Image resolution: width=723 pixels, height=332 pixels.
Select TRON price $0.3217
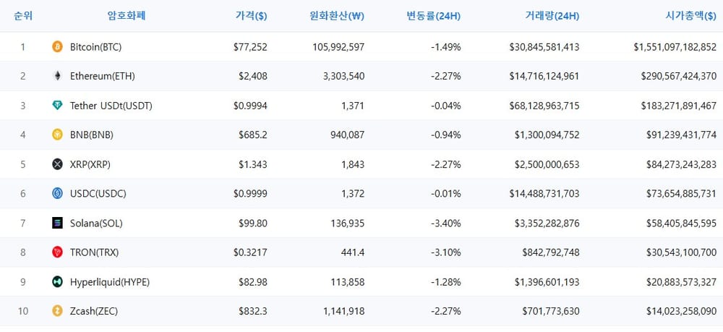pyautogui.click(x=250, y=252)
